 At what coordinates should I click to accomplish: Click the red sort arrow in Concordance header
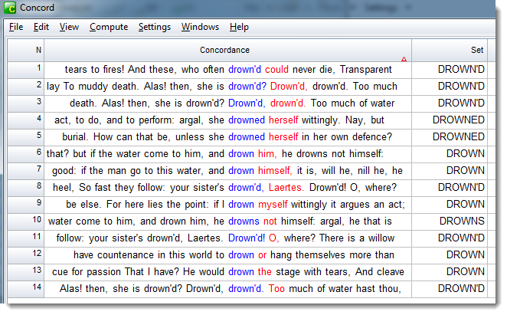(x=404, y=59)
